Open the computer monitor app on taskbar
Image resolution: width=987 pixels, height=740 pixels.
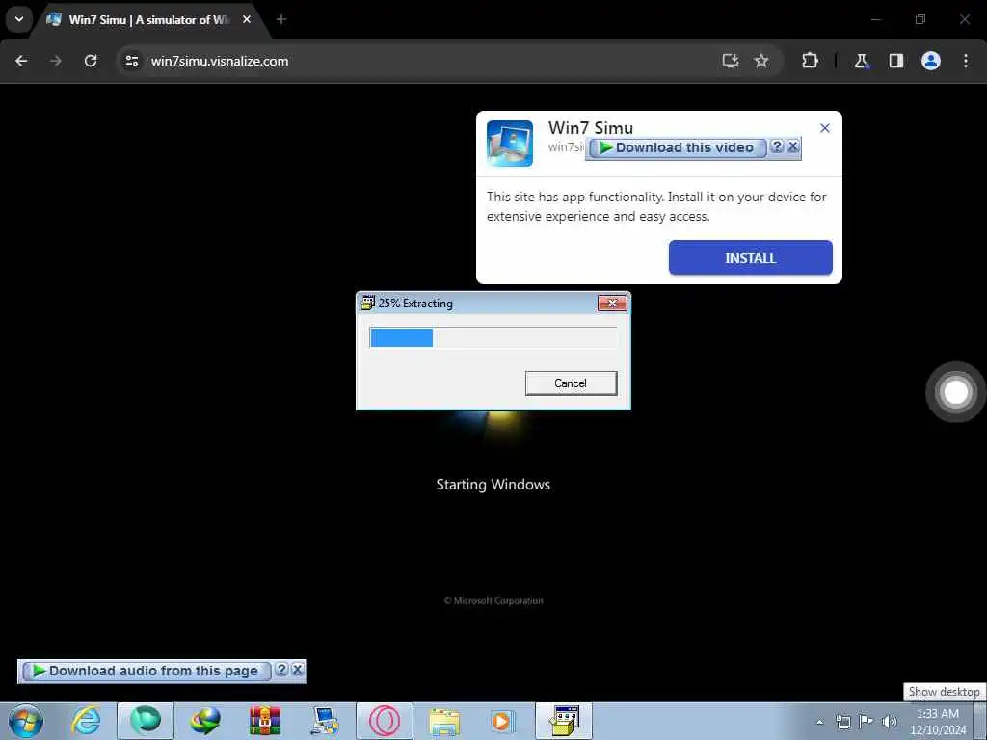point(325,721)
